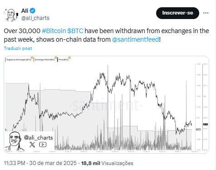Click the meme face in chart watermark
216x170 pixels.
tap(14, 141)
